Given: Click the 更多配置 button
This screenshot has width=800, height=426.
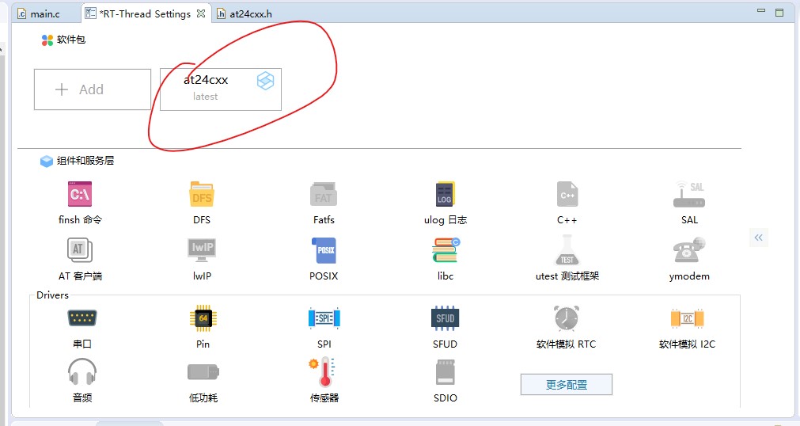Looking at the screenshot, I should point(567,385).
